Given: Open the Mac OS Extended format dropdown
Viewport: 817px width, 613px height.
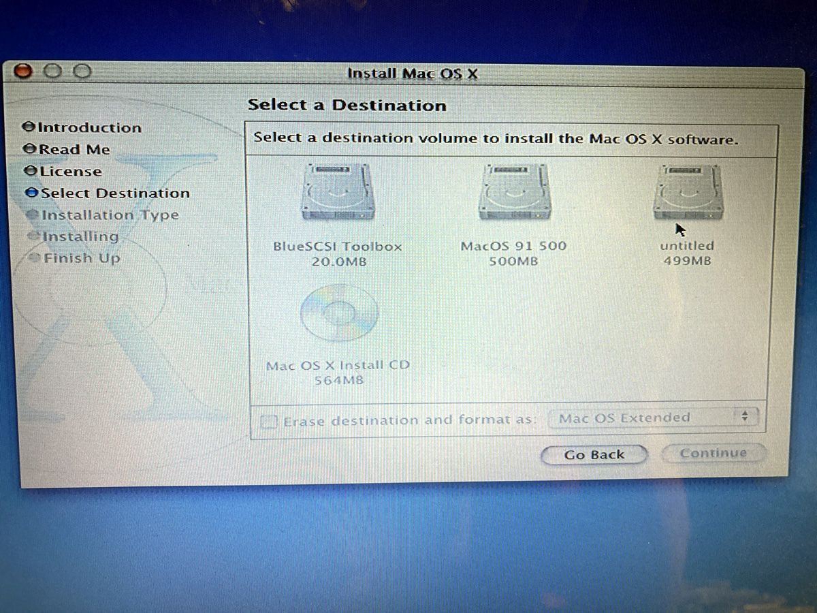Looking at the screenshot, I should (656, 418).
